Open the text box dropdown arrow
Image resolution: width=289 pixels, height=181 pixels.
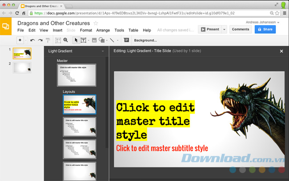(88, 40)
